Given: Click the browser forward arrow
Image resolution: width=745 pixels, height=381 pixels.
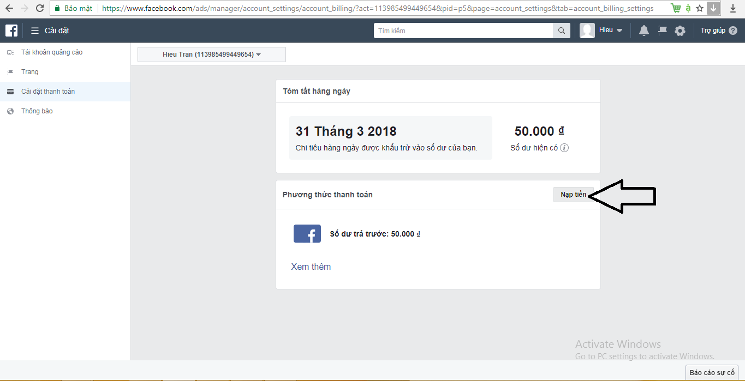Looking at the screenshot, I should click(24, 8).
